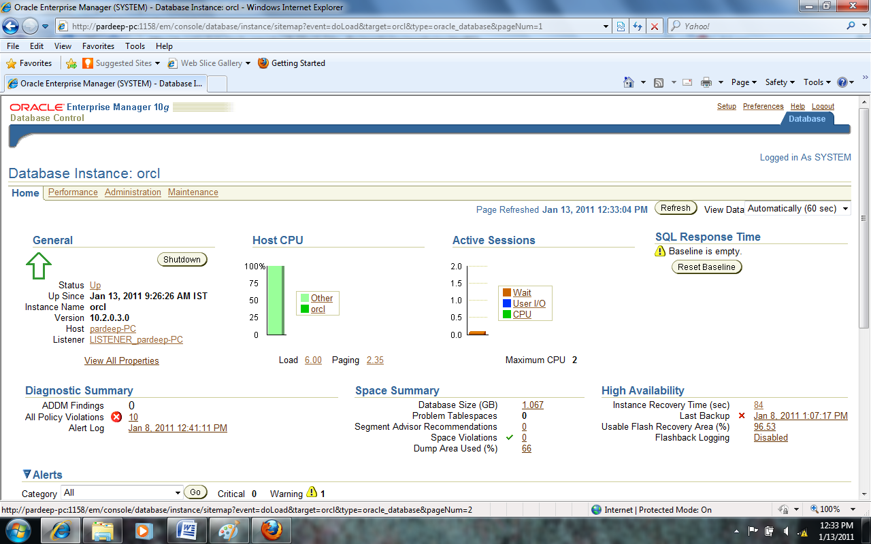The image size is (871, 544).
Task: Click the SQL Response Time warning icon
Action: pos(660,251)
